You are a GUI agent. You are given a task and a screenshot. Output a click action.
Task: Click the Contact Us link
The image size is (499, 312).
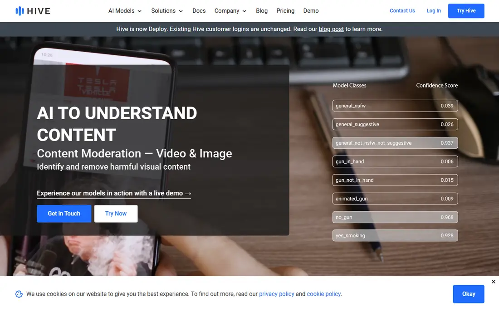[x=402, y=11]
